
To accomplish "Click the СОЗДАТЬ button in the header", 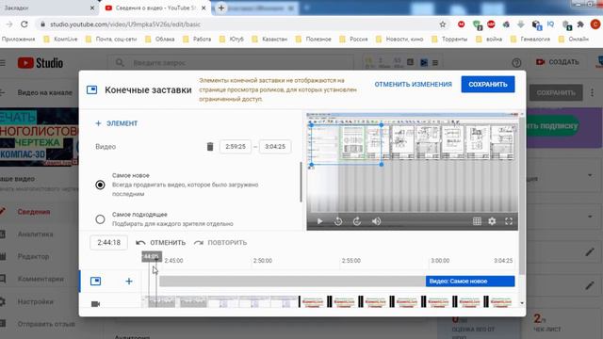I will [x=557, y=62].
